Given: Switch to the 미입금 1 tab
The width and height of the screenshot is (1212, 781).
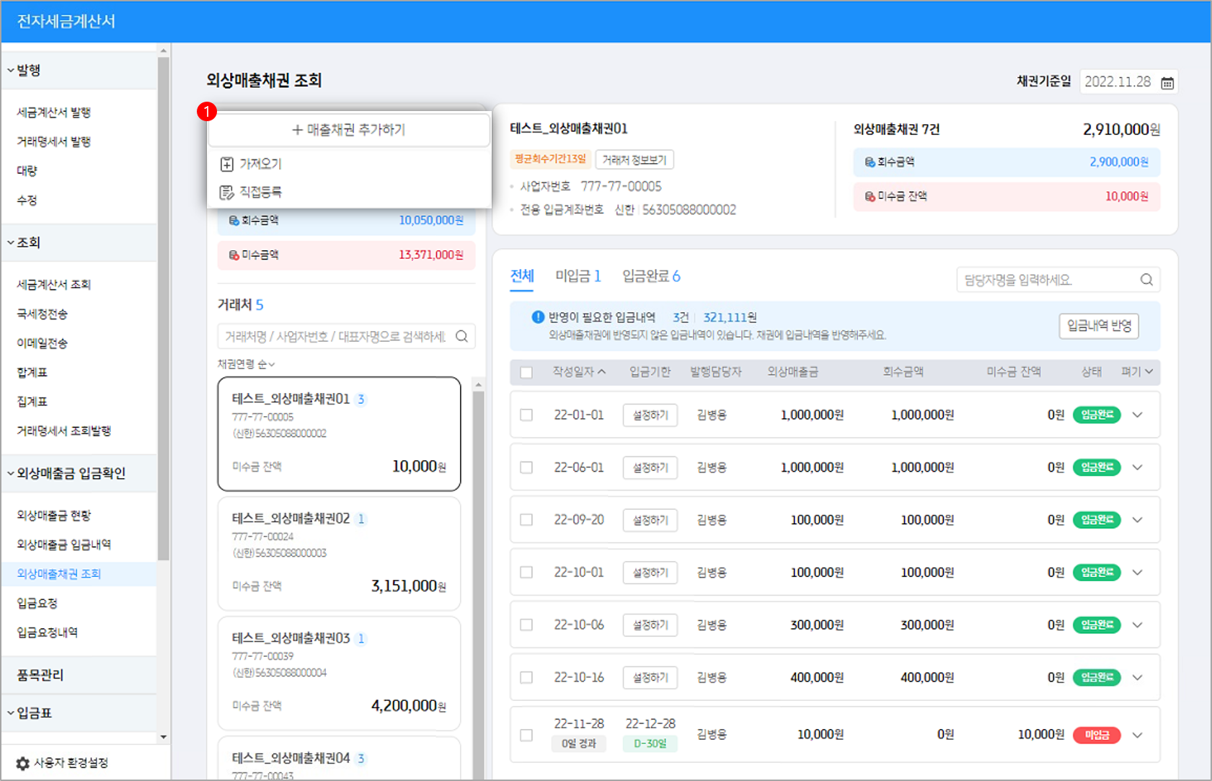Looking at the screenshot, I should tap(578, 276).
